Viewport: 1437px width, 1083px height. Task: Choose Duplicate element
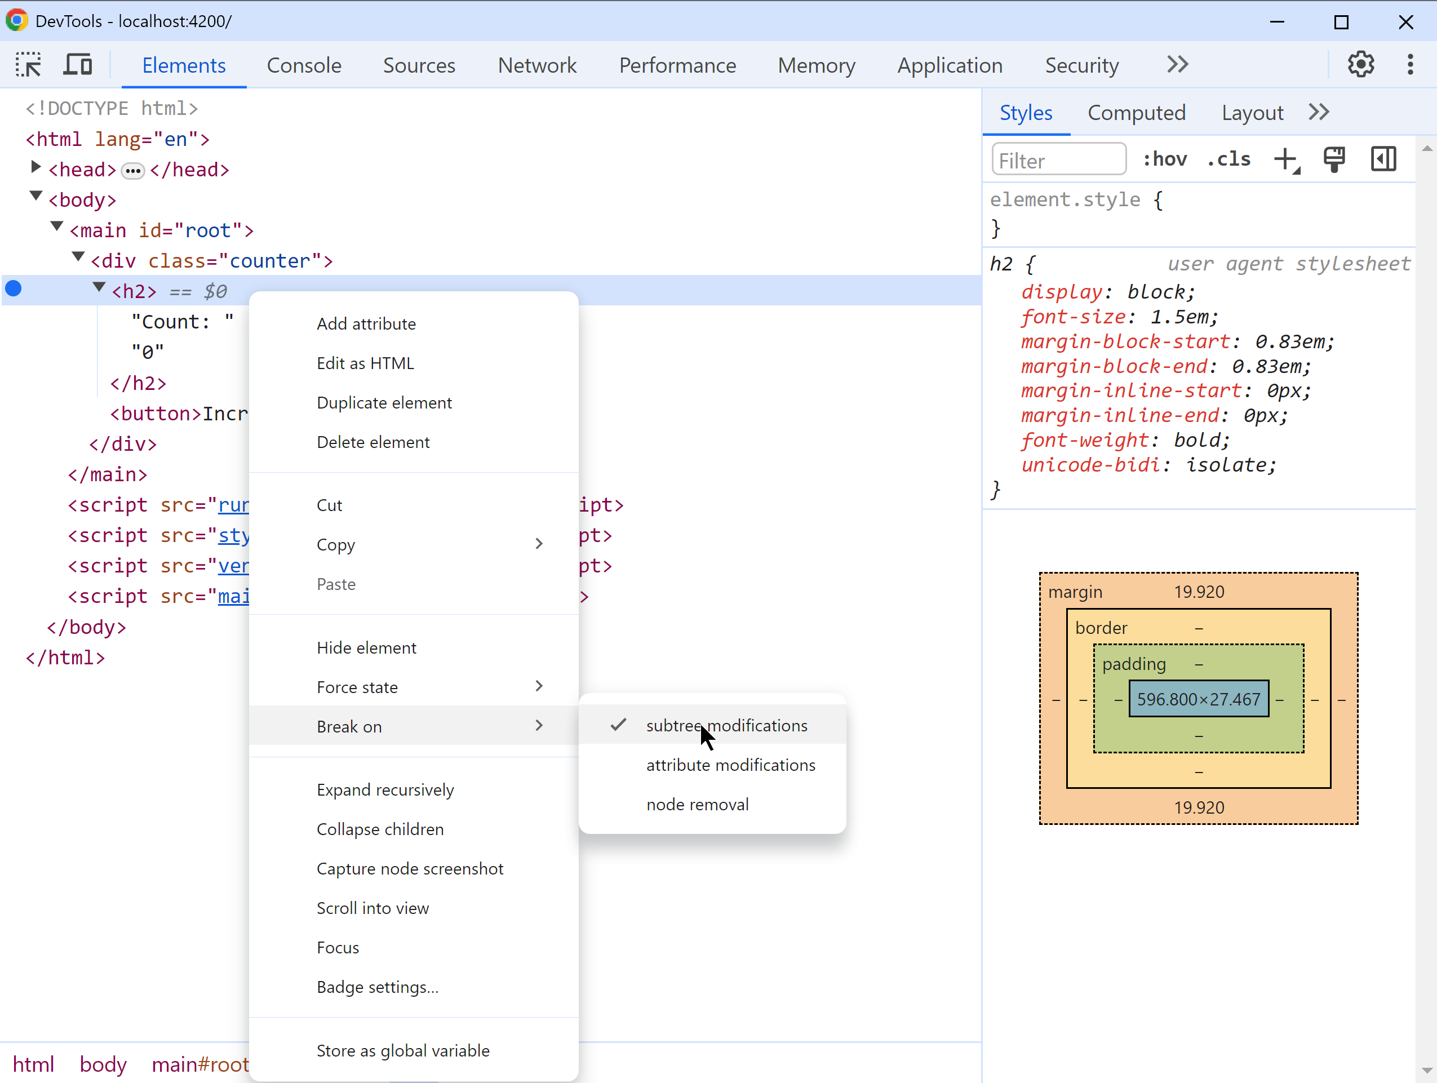point(414,403)
